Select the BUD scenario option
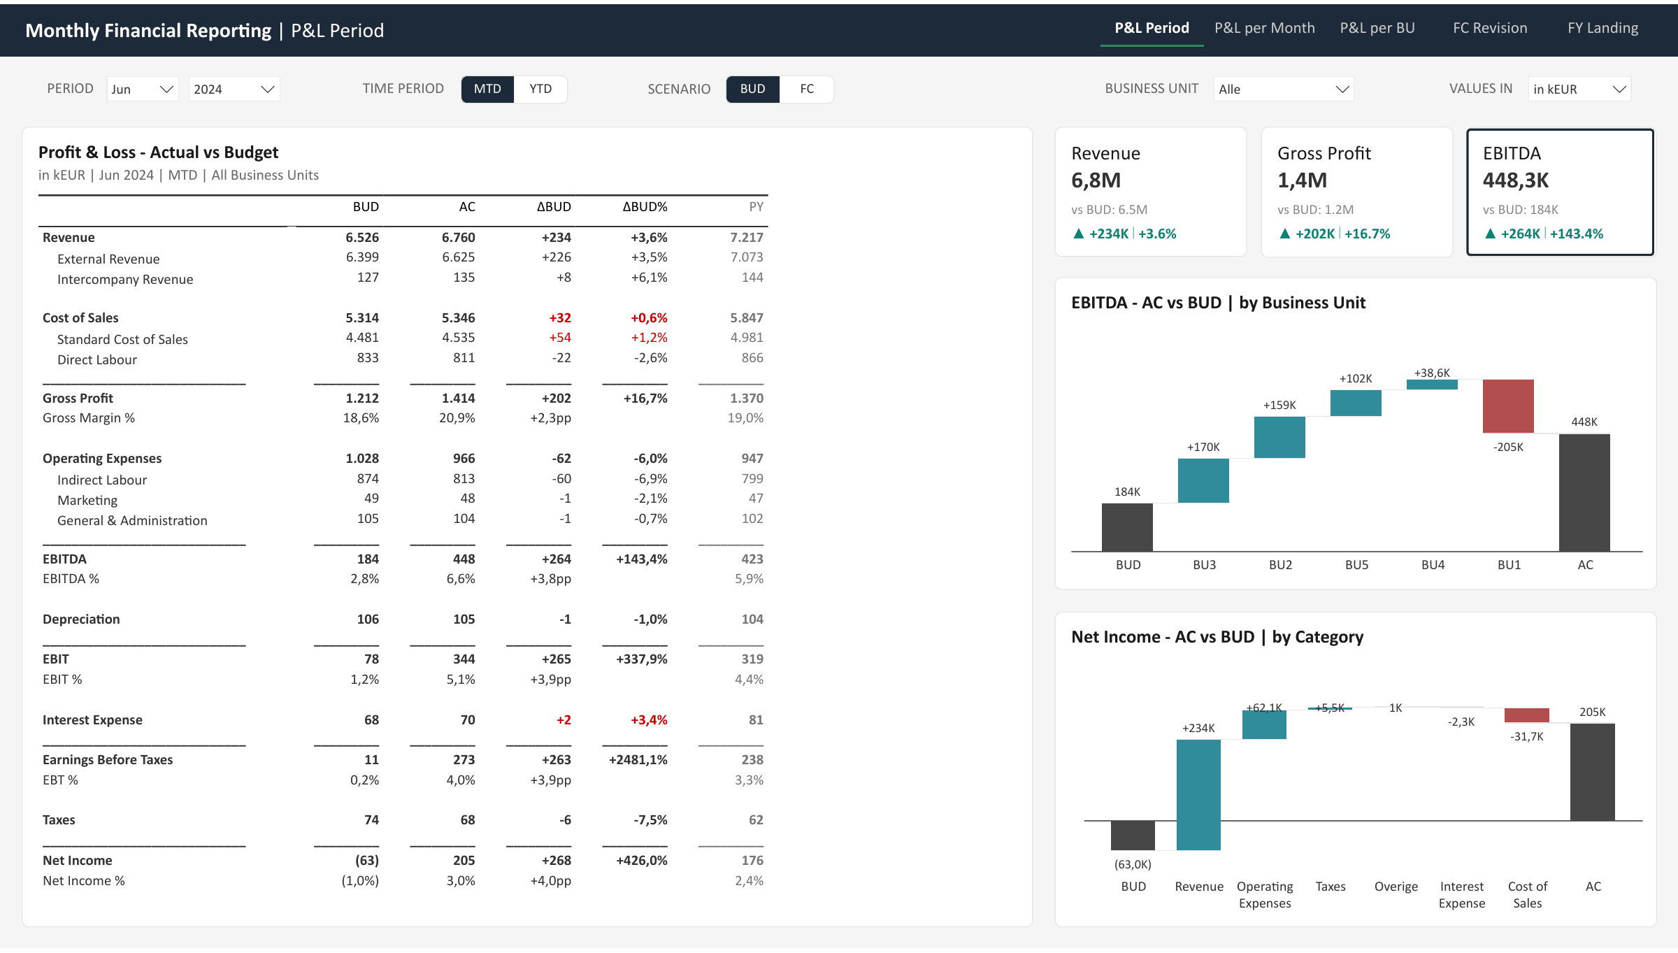Screen dimensions: 1678x953 753,89
